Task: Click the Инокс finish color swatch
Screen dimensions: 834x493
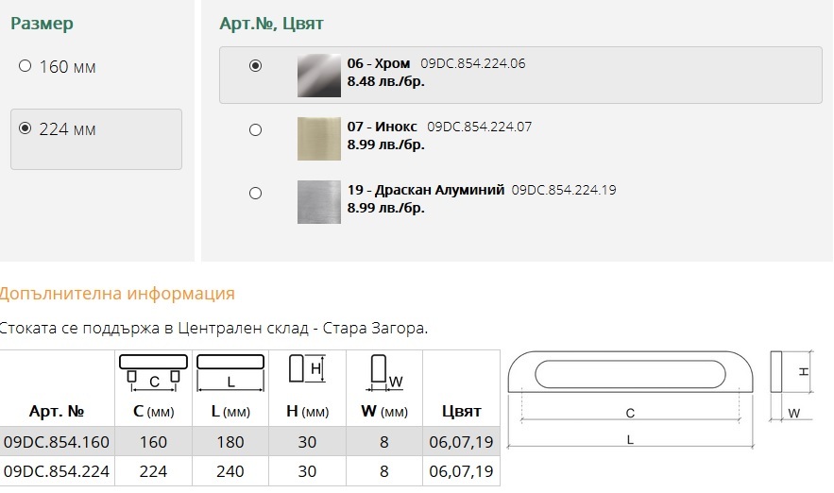Action: 319,139
